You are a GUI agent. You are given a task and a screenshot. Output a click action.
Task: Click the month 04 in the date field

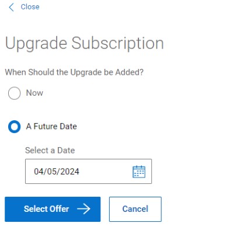point(39,172)
